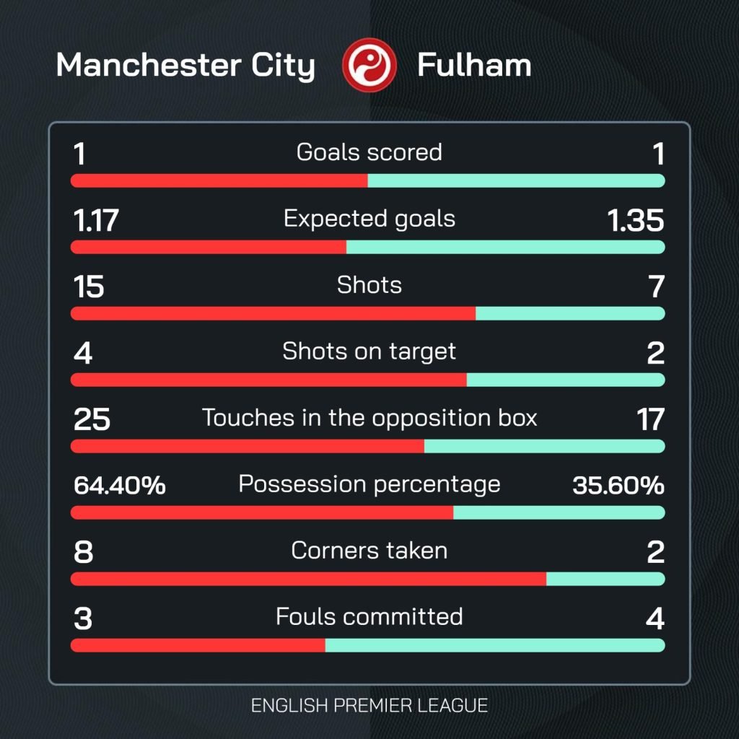The image size is (739, 739).
Task: Click the Possession percentage label
Action: point(369,485)
